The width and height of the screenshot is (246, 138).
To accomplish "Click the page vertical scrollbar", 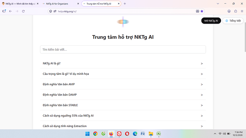I will tap(245, 37).
